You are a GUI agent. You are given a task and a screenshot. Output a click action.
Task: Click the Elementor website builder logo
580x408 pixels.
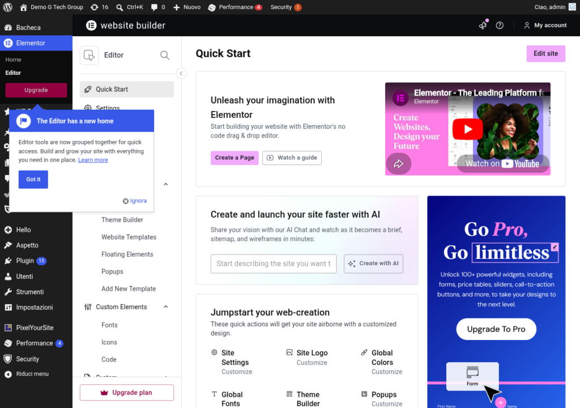(126, 25)
